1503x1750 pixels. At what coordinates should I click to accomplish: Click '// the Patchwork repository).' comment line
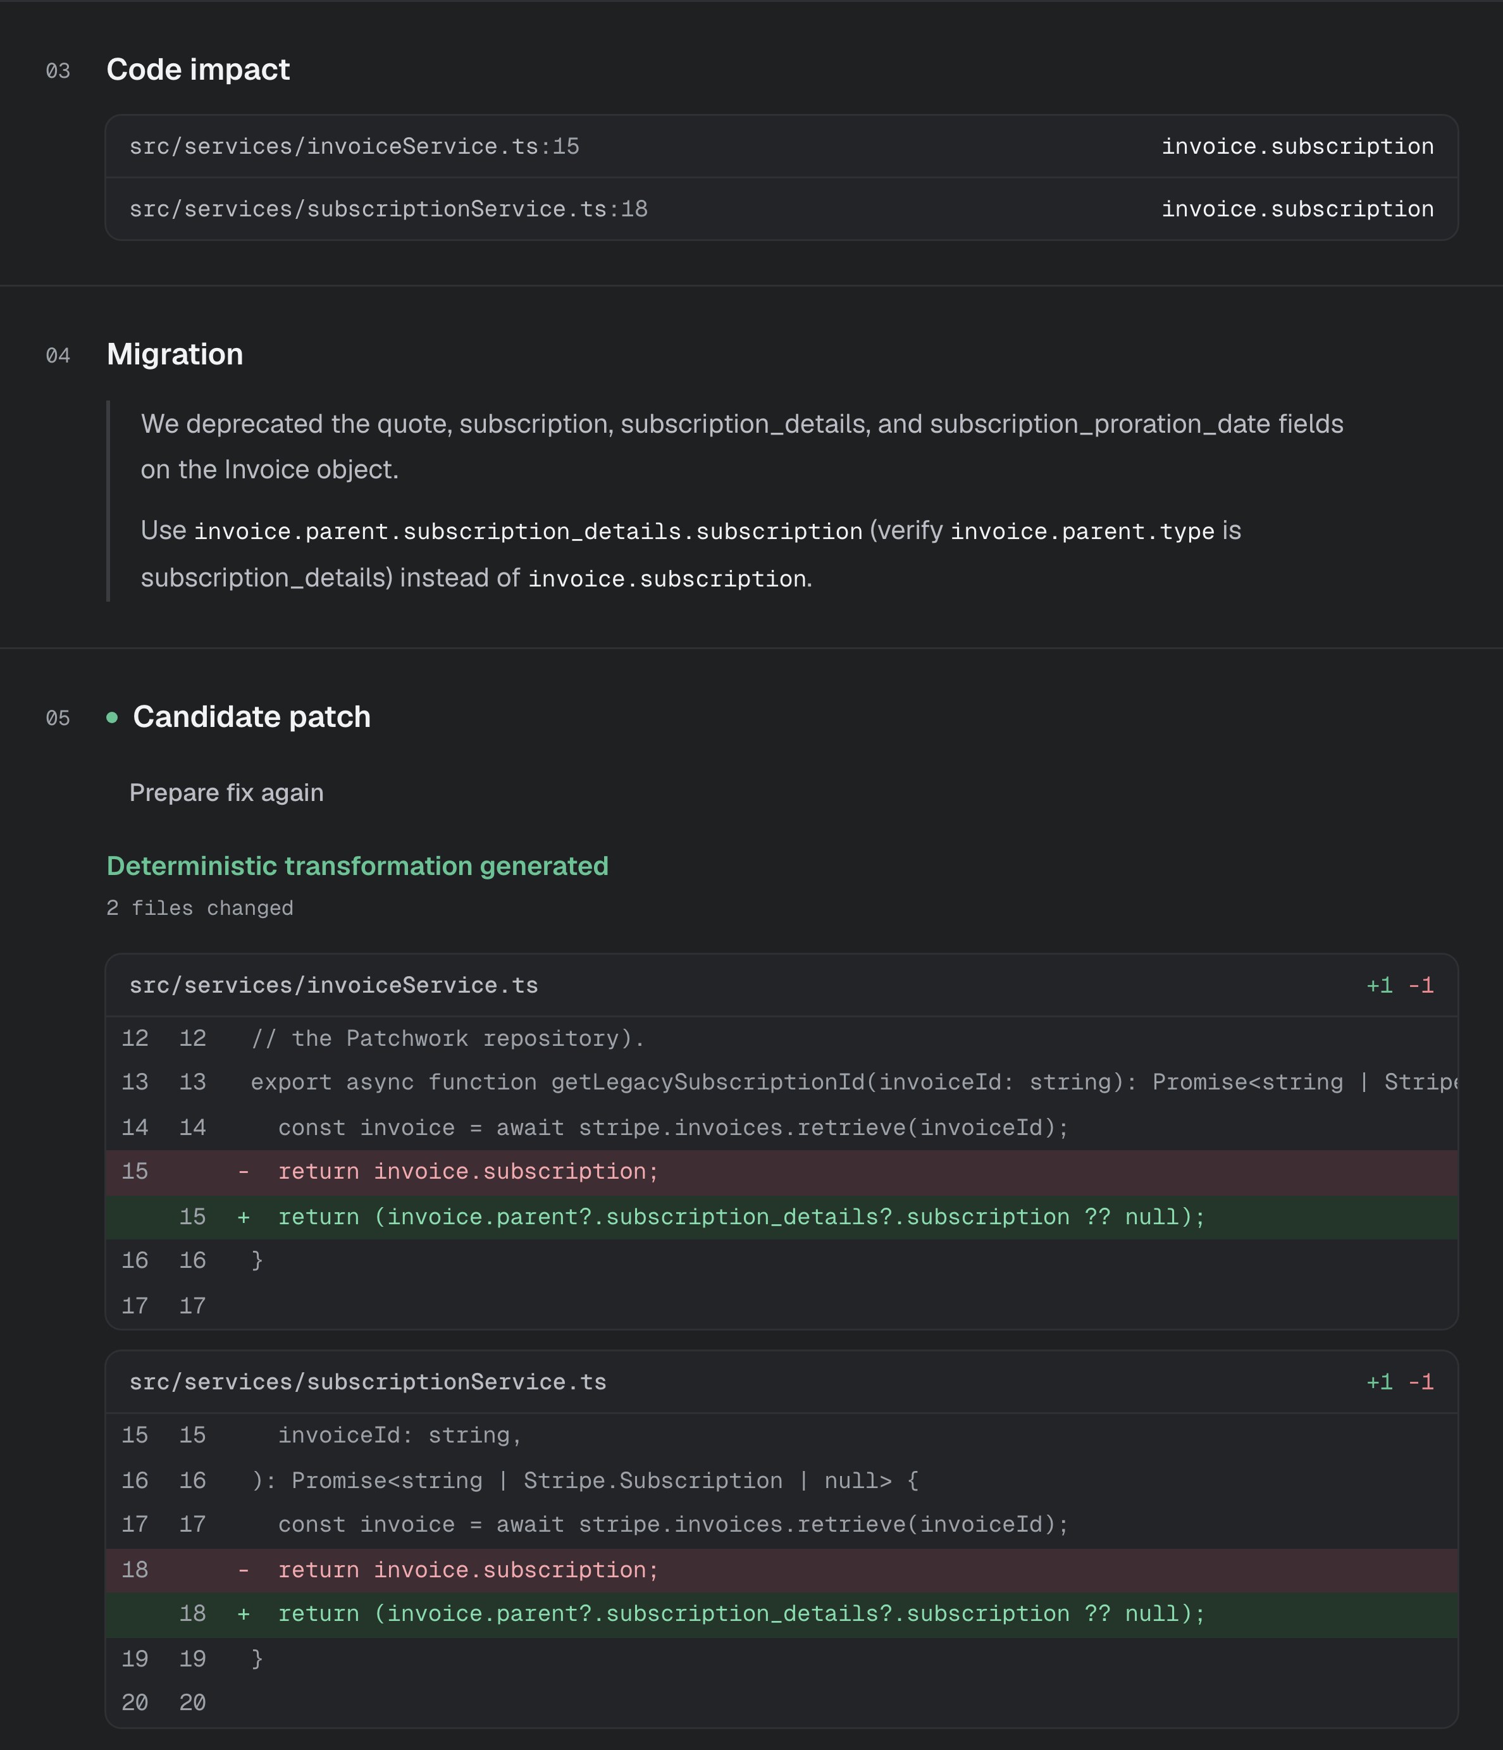pyautogui.click(x=781, y=1038)
